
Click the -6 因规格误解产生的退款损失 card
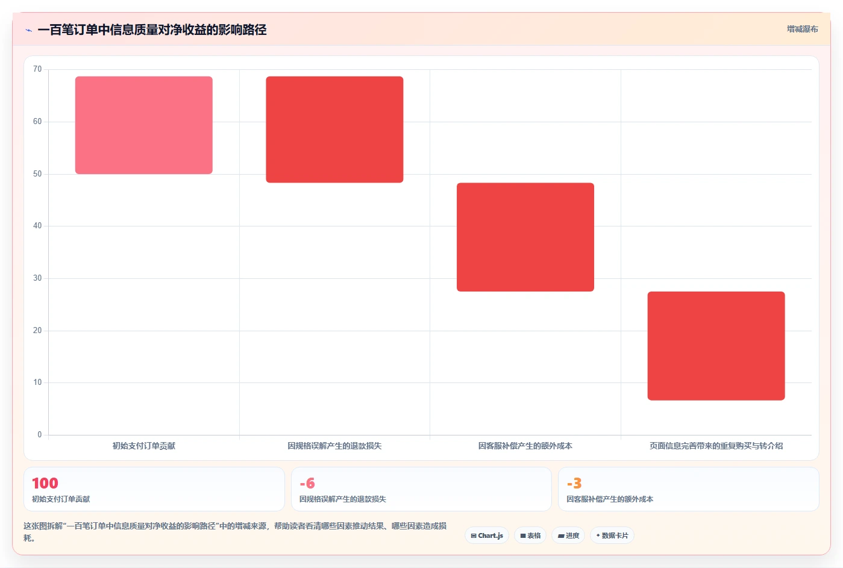[x=421, y=489]
